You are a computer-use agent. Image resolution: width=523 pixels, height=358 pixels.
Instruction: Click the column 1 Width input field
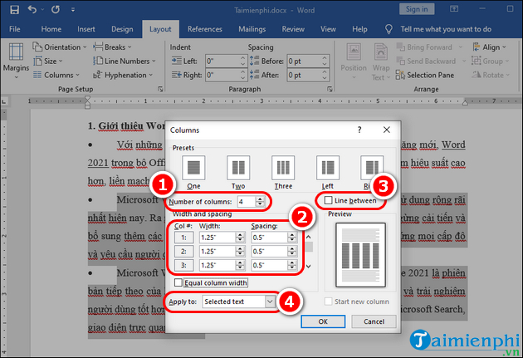pyautogui.click(x=216, y=238)
